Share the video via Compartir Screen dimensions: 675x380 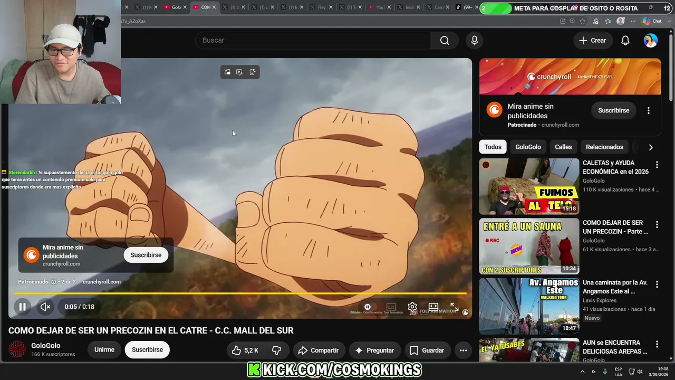tap(319, 350)
